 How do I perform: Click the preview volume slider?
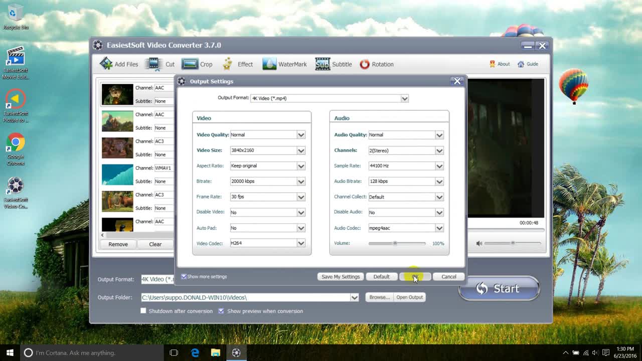[x=512, y=243]
